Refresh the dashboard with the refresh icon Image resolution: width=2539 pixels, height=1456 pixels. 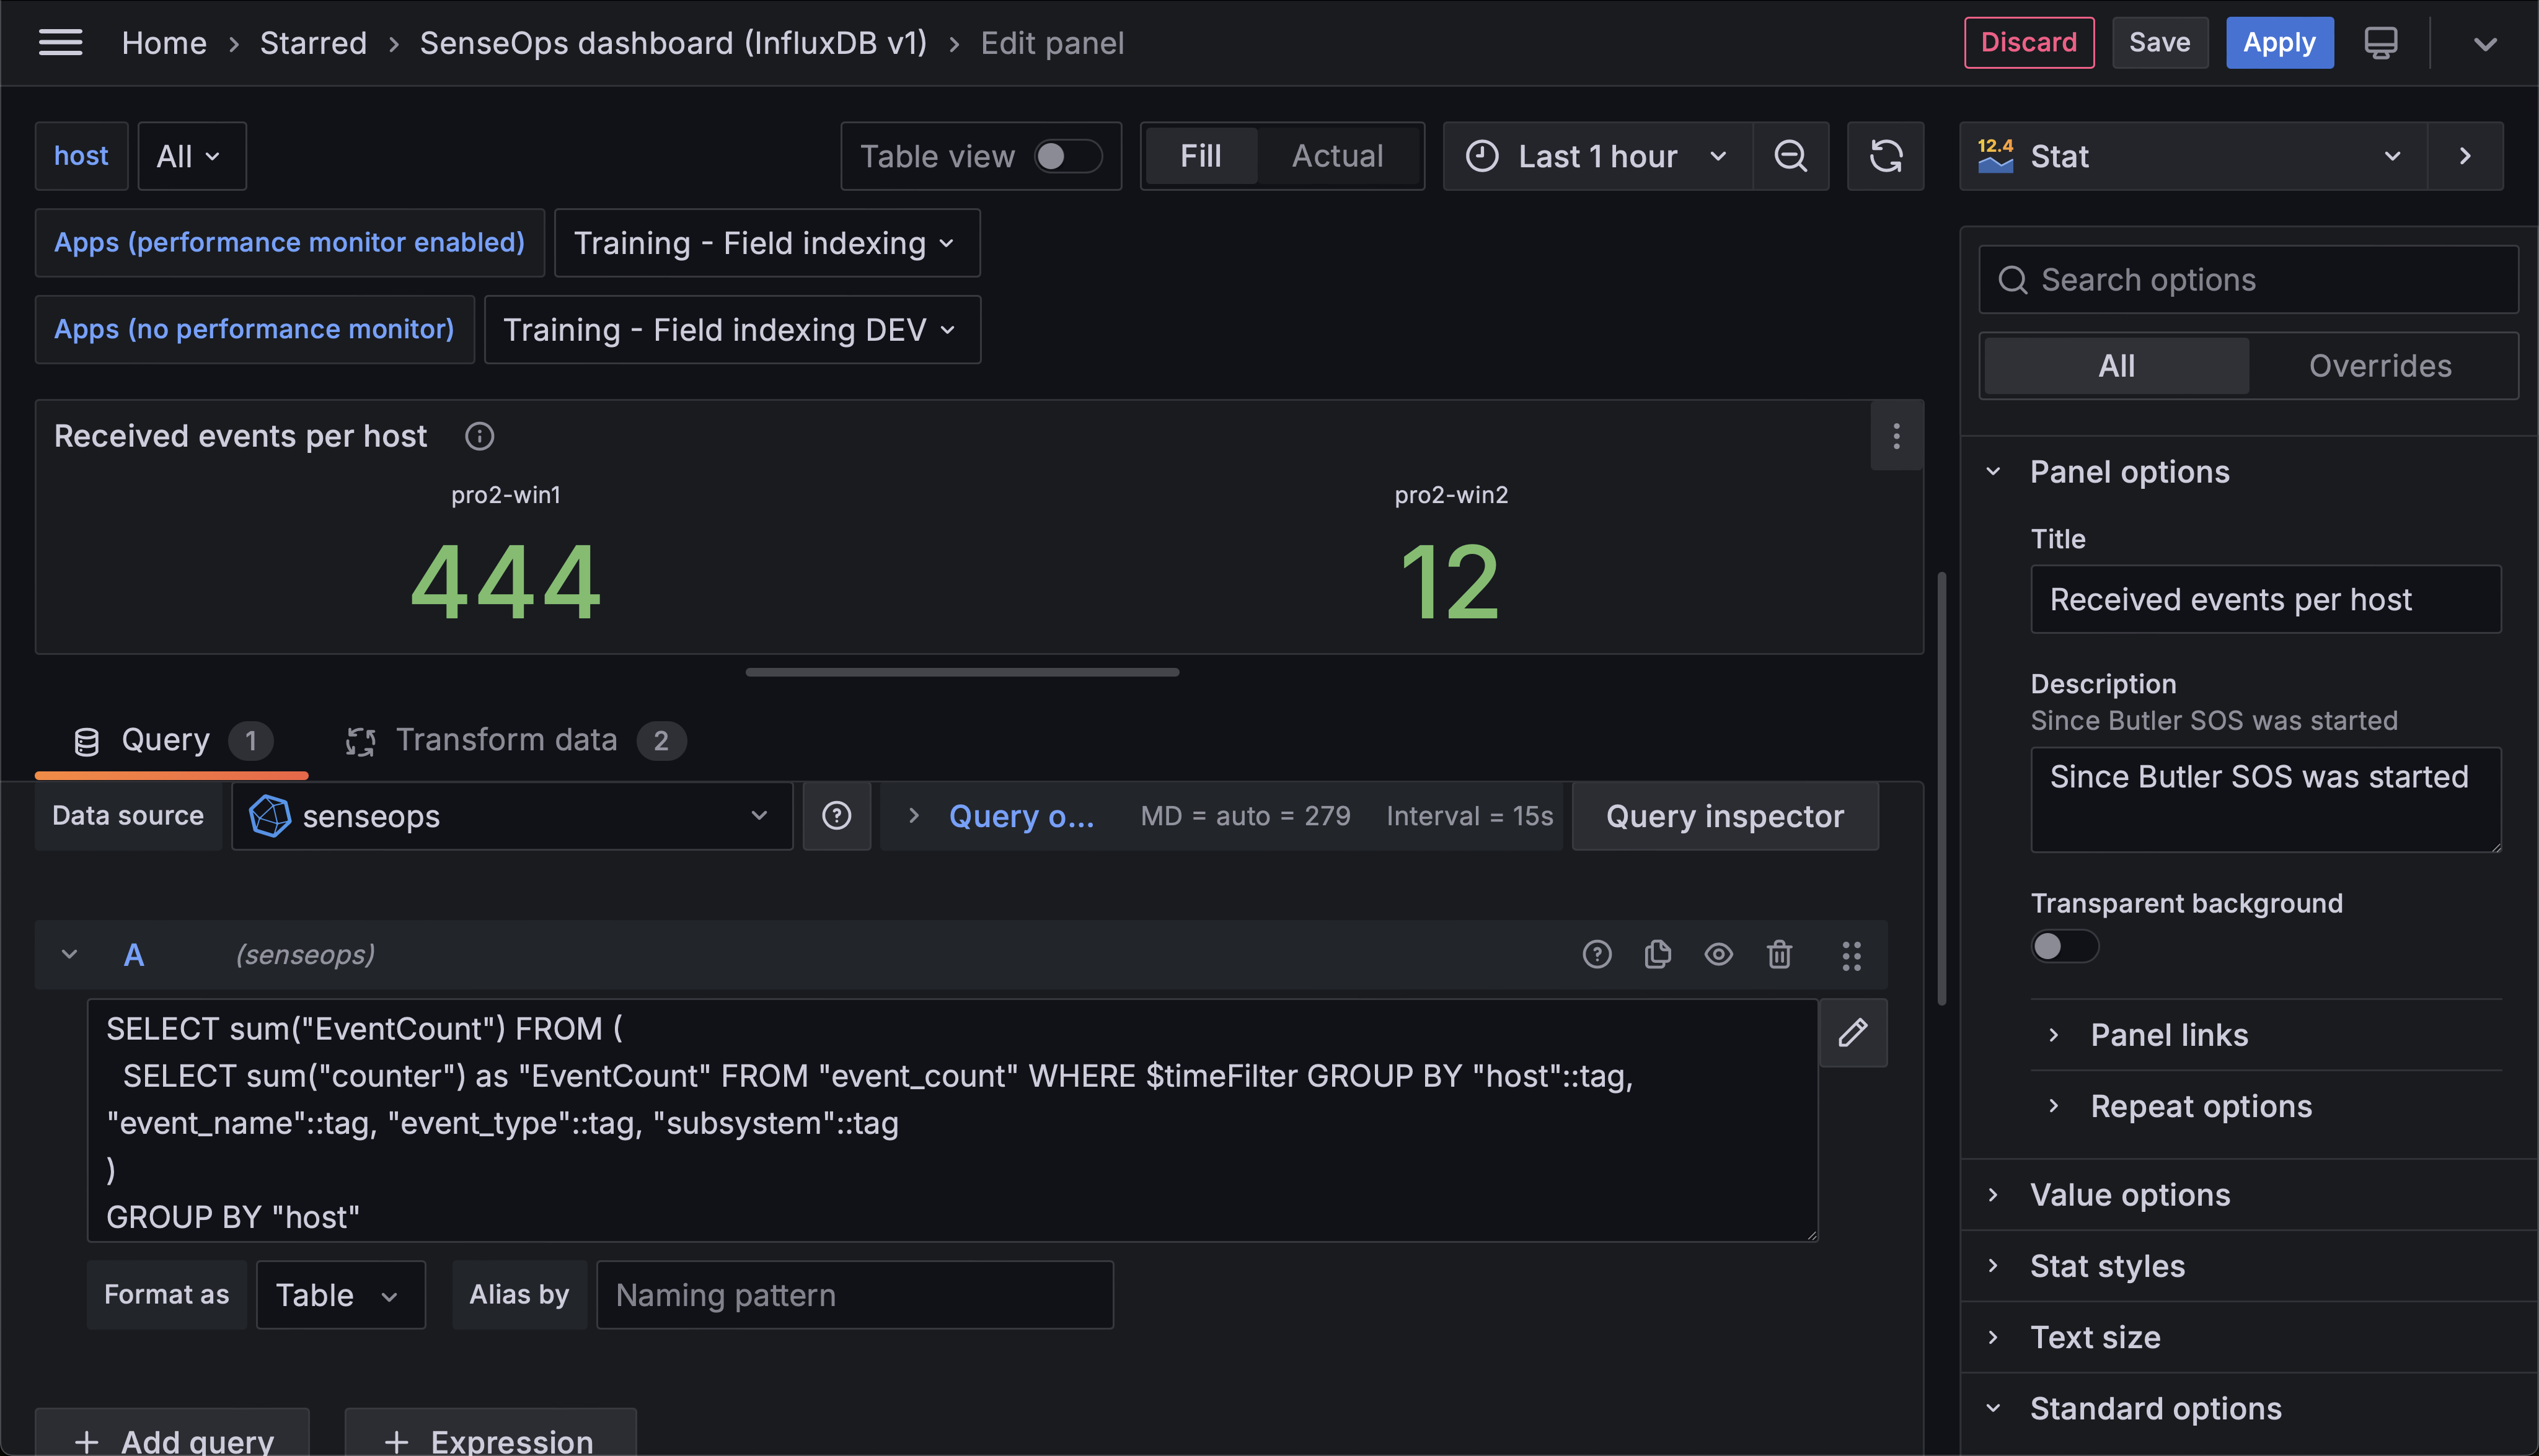click(x=1886, y=156)
